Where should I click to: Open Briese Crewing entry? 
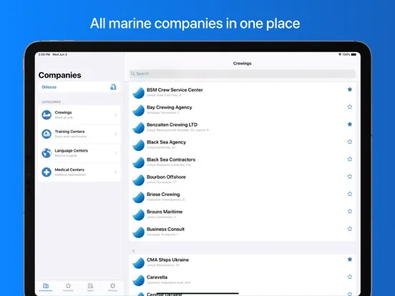pyautogui.click(x=242, y=197)
